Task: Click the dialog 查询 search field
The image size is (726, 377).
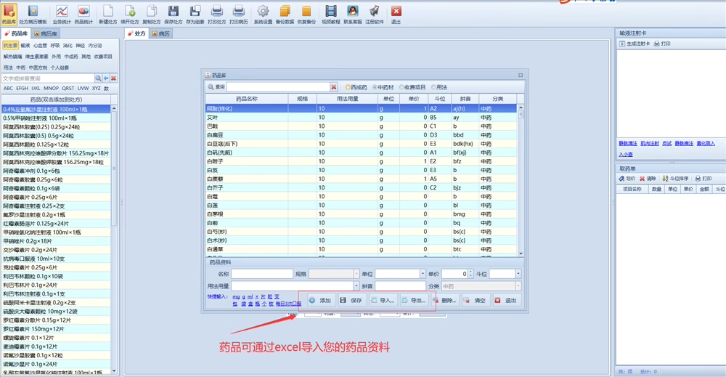Action: [278, 87]
